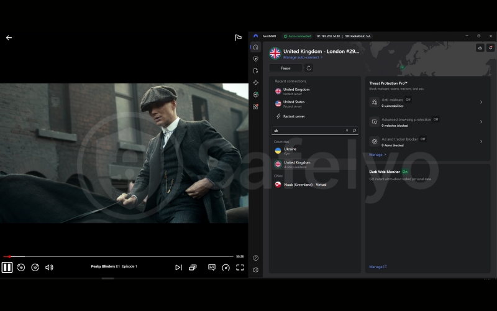Click the green server dot on the map
The width and height of the screenshot is (497, 311).
tap(402, 67)
